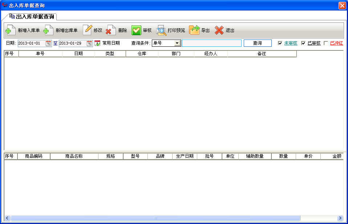Click the 导出 folder arrow icon
348x224 pixels.
(x=194, y=30)
